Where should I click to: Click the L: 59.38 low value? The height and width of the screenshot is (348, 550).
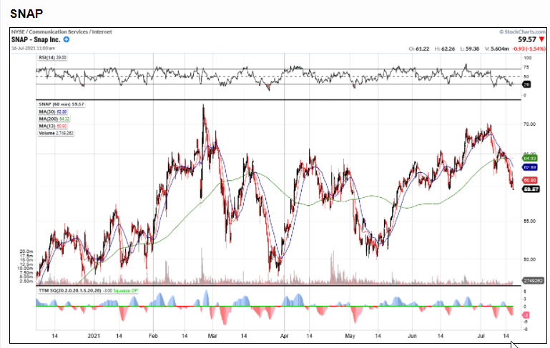tap(470, 49)
